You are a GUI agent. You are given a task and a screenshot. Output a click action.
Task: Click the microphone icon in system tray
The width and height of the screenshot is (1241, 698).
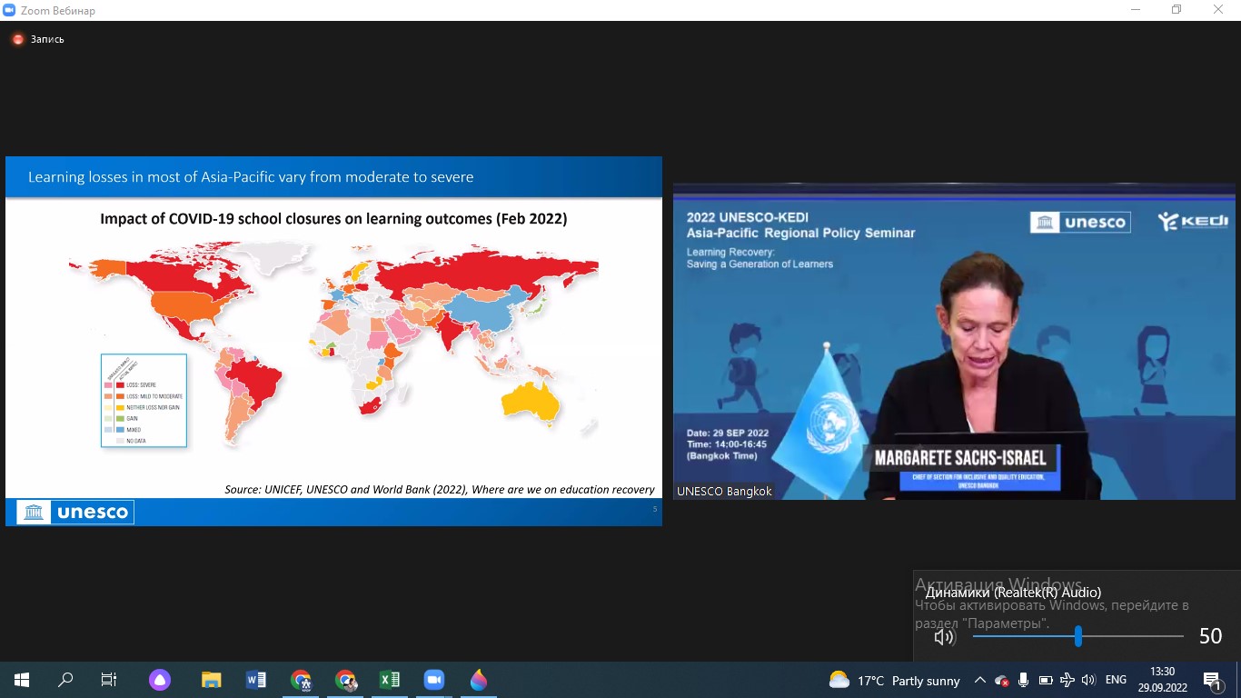[x=1024, y=680]
